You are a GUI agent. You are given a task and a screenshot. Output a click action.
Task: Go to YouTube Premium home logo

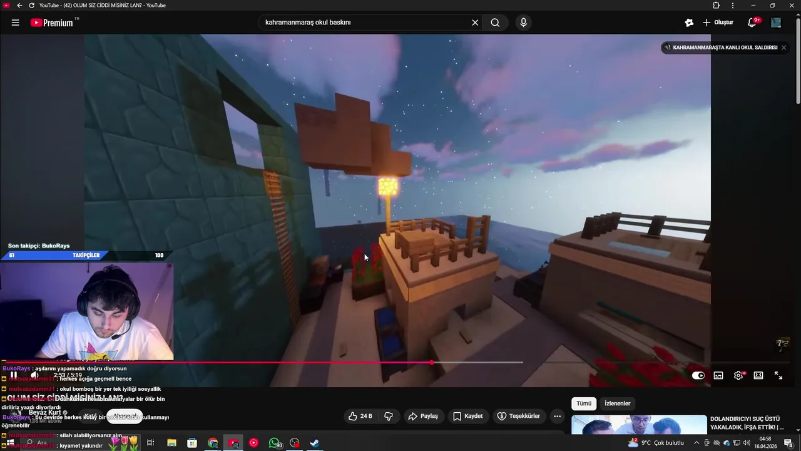click(53, 23)
